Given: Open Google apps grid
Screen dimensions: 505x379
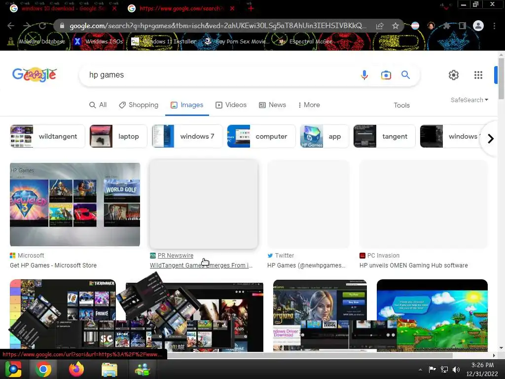Looking at the screenshot, I should [478, 75].
